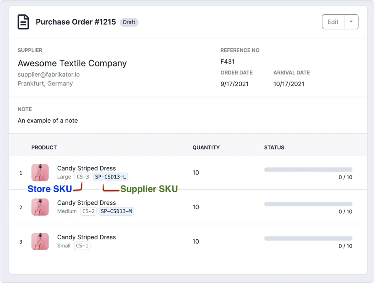Click the 0 / 10 status in the Medium row
The width and height of the screenshot is (374, 283).
pyautogui.click(x=345, y=212)
